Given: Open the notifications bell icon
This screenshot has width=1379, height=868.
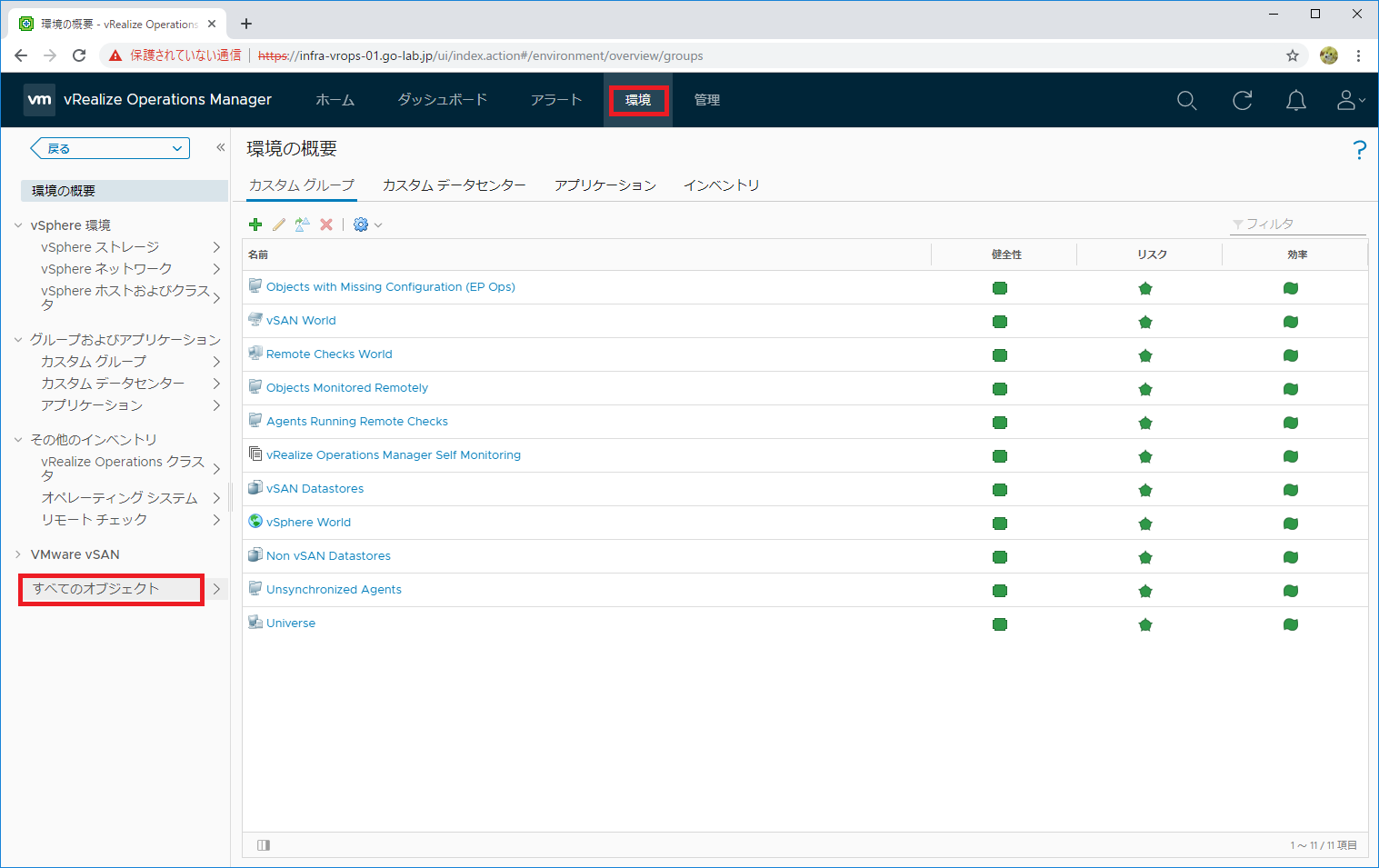Looking at the screenshot, I should pos(1296,100).
